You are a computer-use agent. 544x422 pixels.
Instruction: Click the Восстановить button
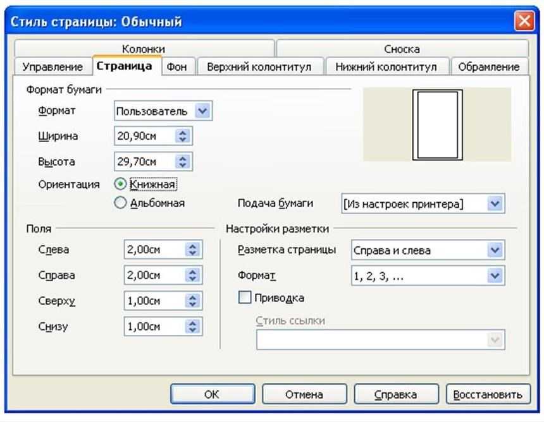click(488, 394)
